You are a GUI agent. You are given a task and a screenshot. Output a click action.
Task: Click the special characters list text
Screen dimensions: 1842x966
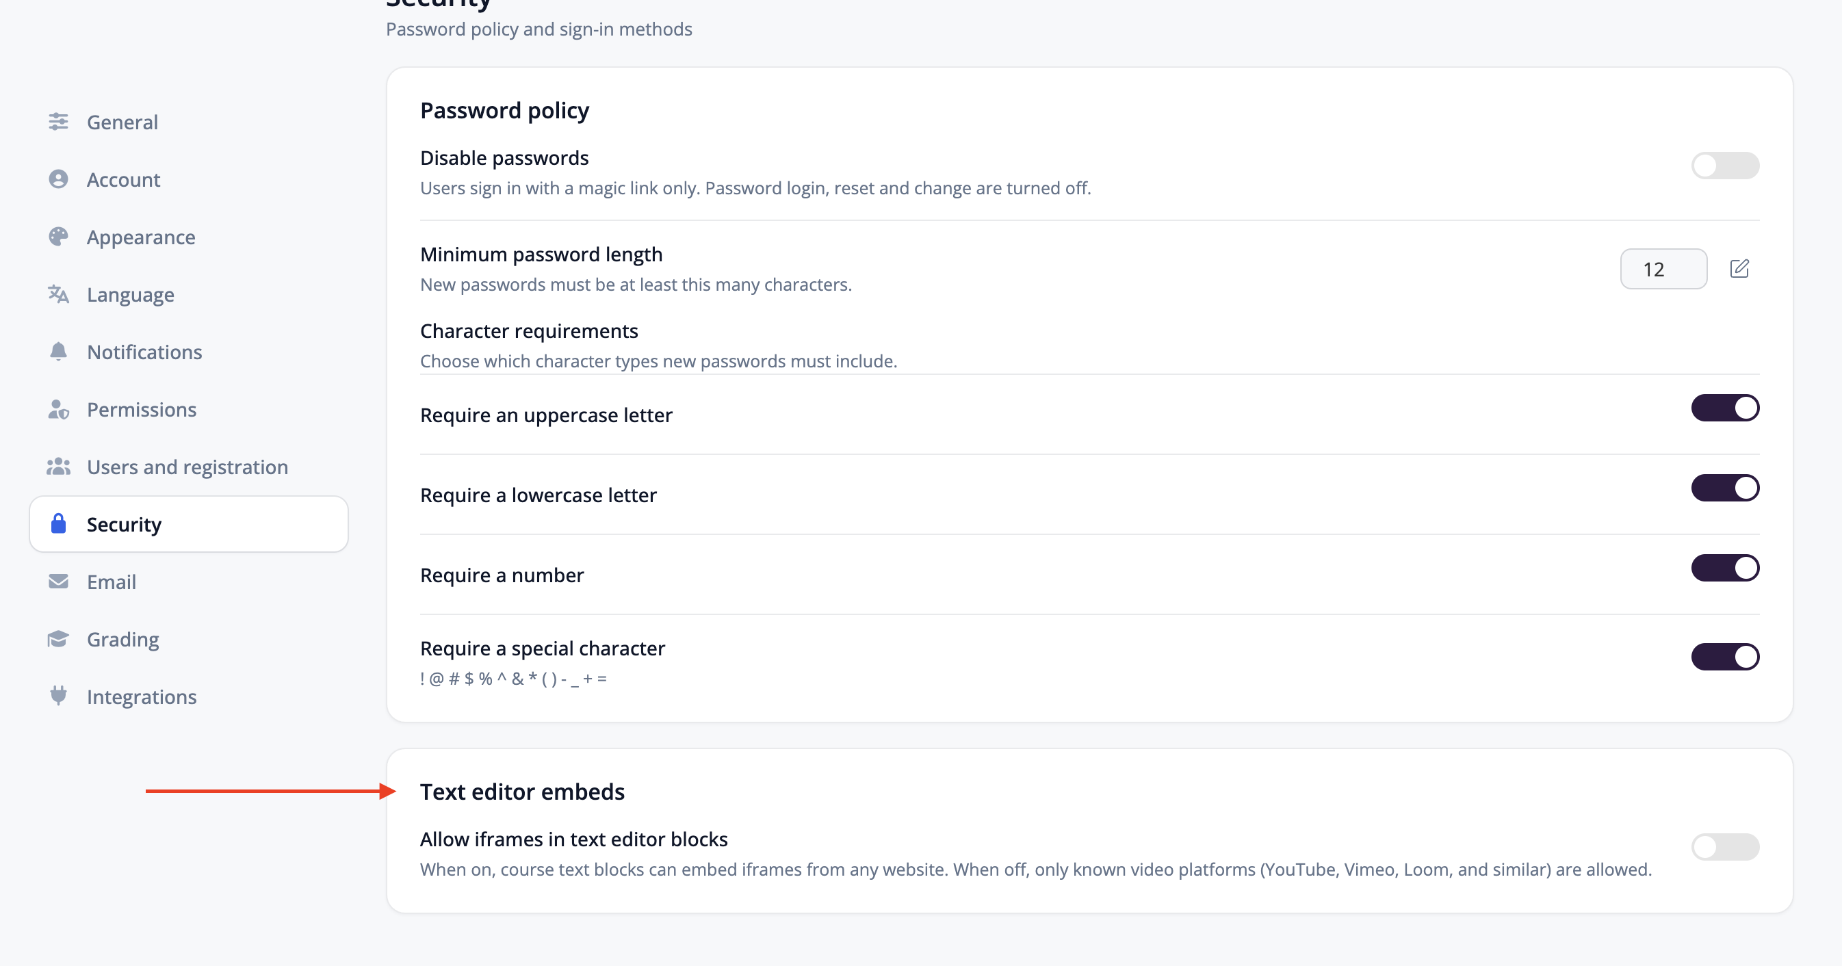(513, 679)
